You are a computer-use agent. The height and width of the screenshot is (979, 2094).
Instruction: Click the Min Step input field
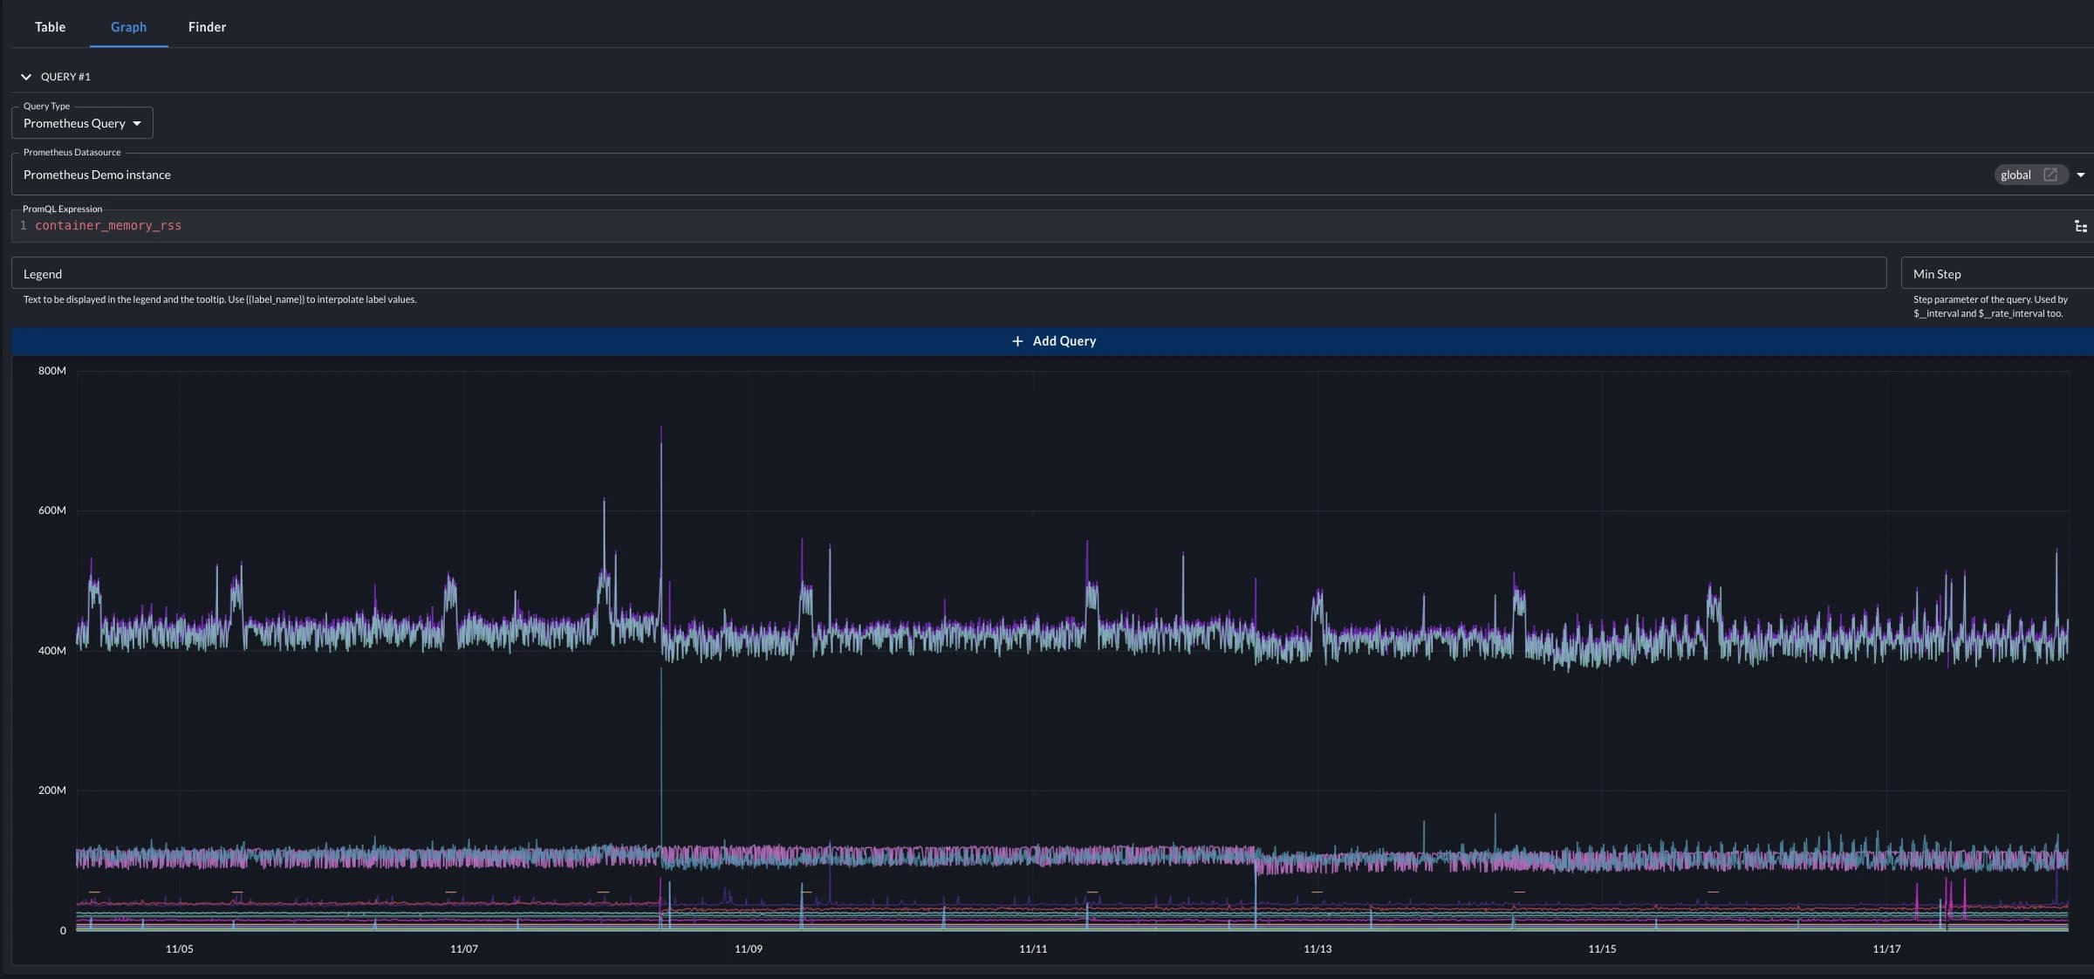click(x=1997, y=273)
